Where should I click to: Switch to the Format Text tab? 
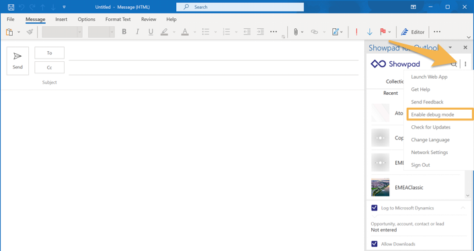118,20
